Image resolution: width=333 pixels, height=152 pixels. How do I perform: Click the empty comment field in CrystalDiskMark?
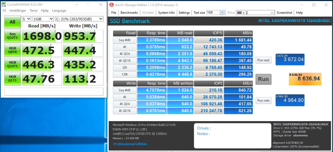pos(54,91)
